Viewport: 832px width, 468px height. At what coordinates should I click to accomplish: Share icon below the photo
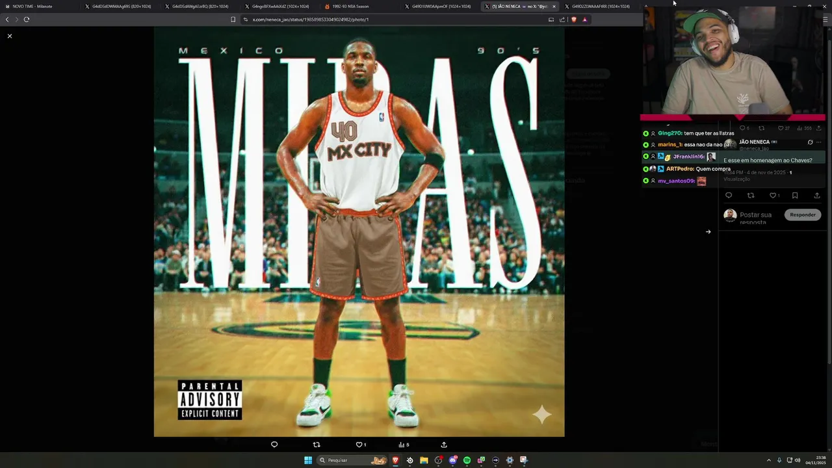pos(444,445)
